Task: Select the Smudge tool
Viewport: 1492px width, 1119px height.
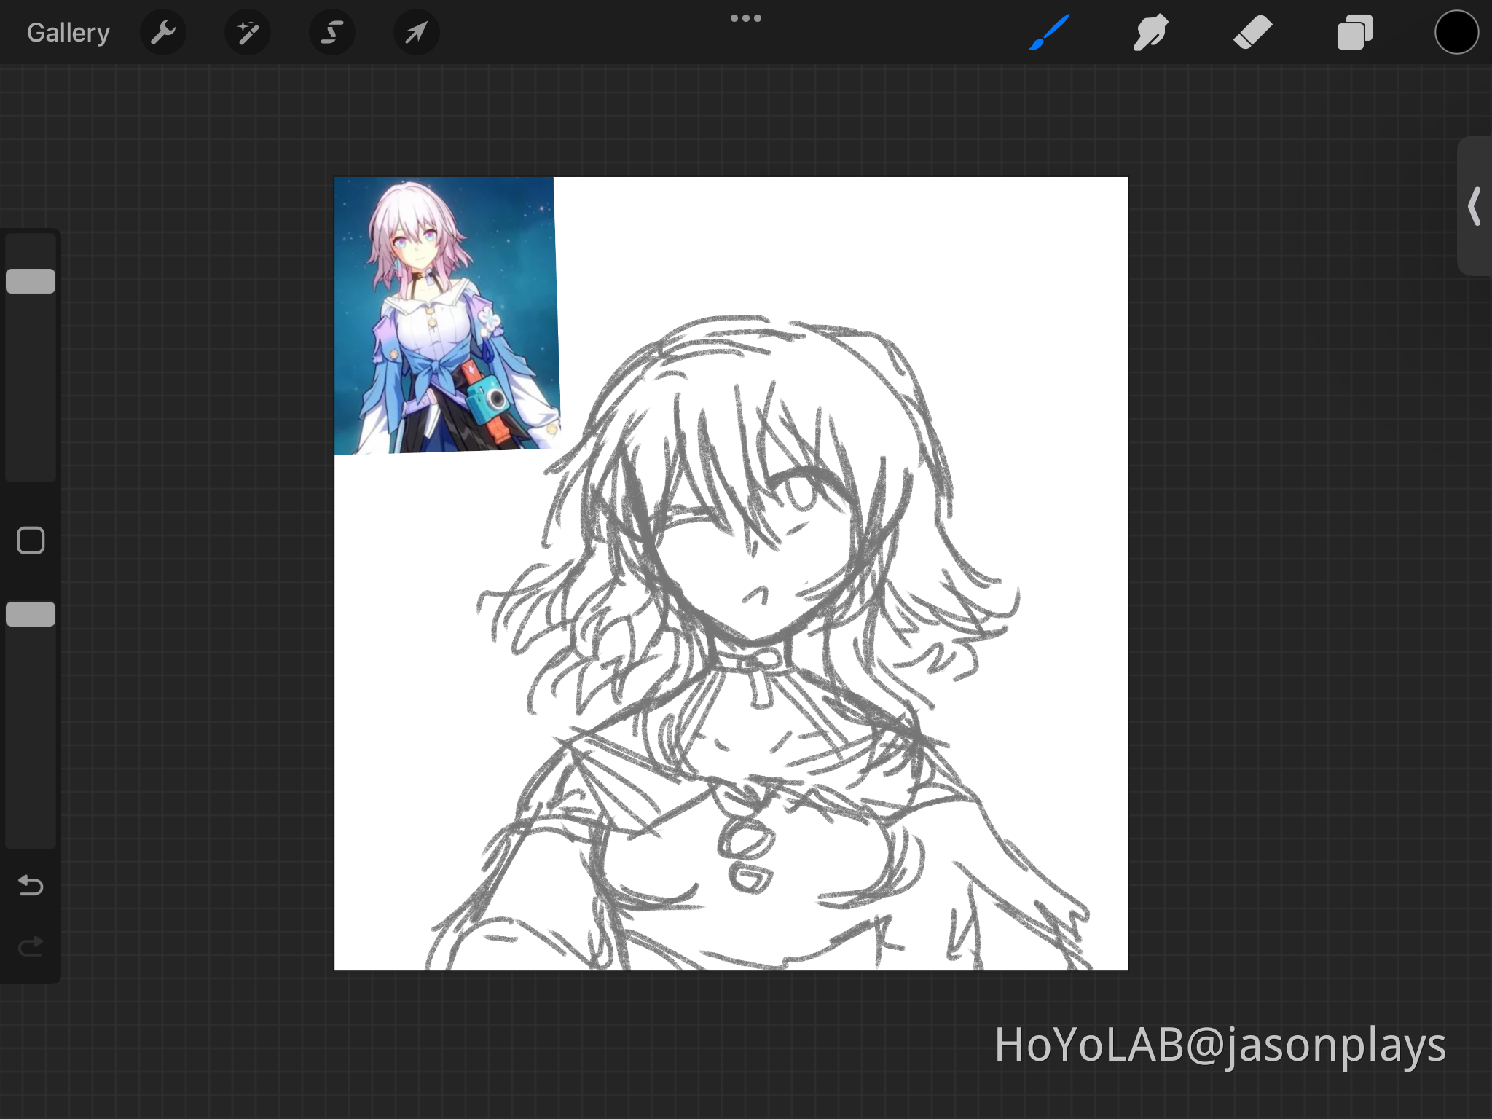Action: [1150, 32]
